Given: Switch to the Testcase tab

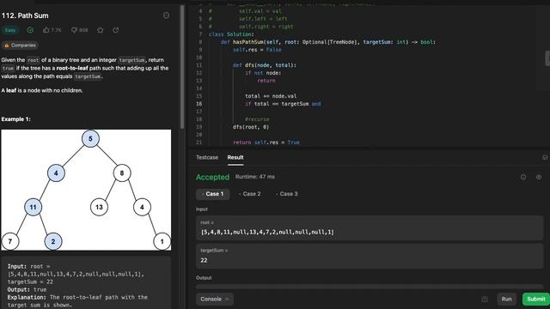Looking at the screenshot, I should pos(207,157).
